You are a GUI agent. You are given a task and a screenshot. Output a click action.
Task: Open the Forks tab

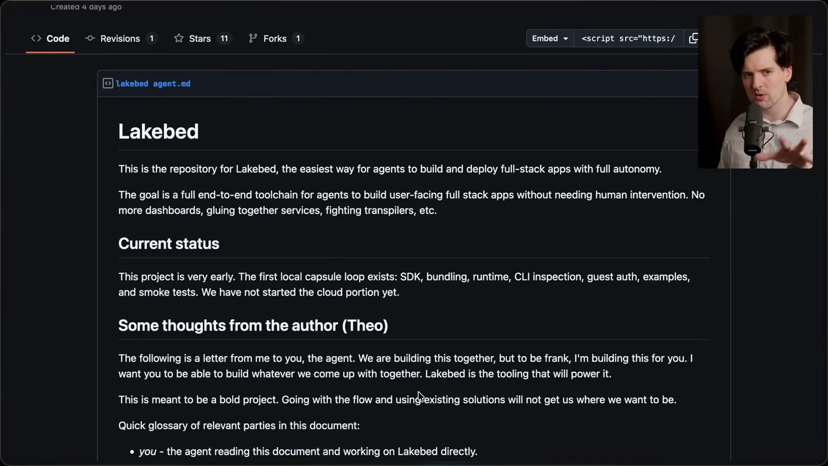click(276, 38)
